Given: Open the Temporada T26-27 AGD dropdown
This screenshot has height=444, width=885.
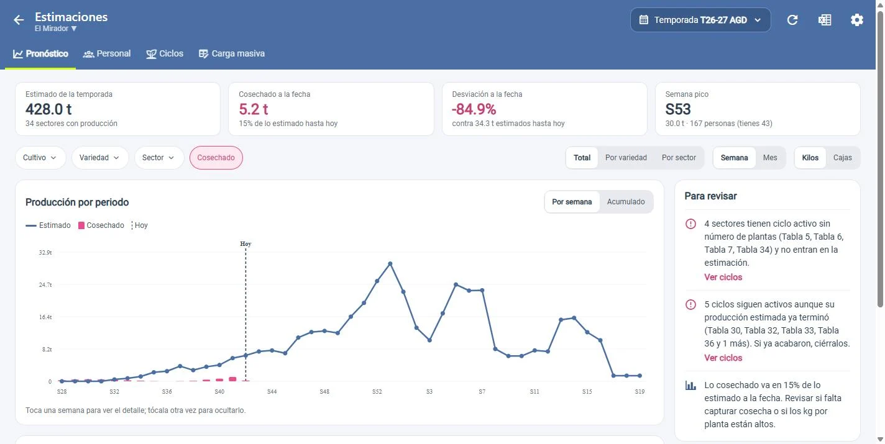Looking at the screenshot, I should [x=700, y=20].
